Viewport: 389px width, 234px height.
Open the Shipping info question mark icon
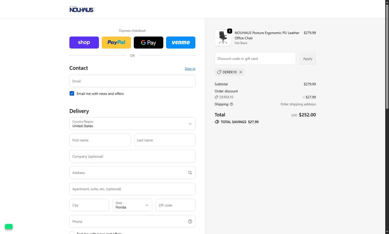tap(231, 104)
